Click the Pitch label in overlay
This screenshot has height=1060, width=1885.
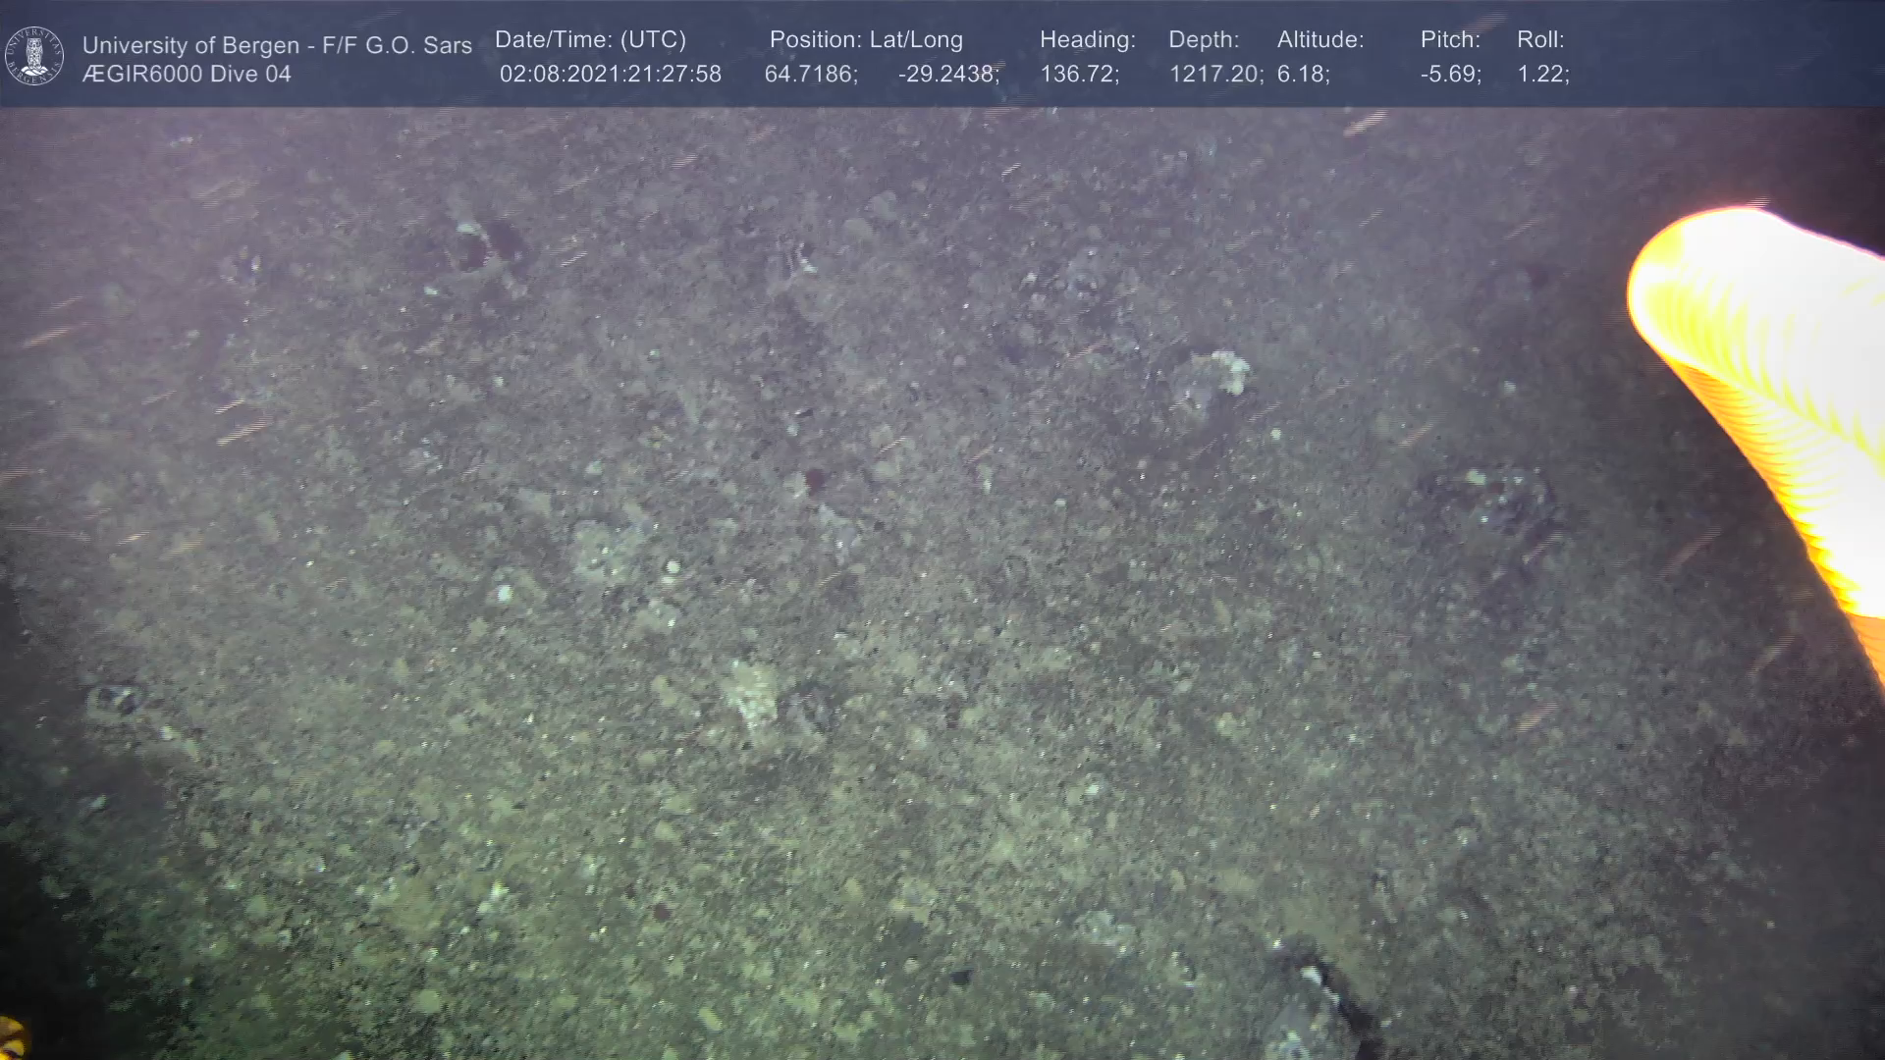click(x=1449, y=40)
